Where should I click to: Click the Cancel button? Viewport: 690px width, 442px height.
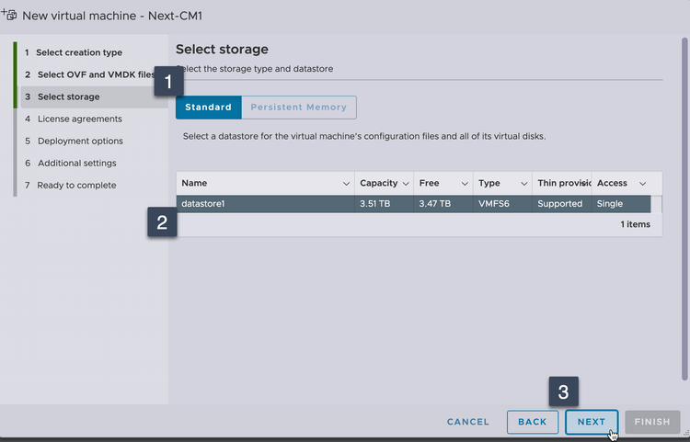point(467,422)
